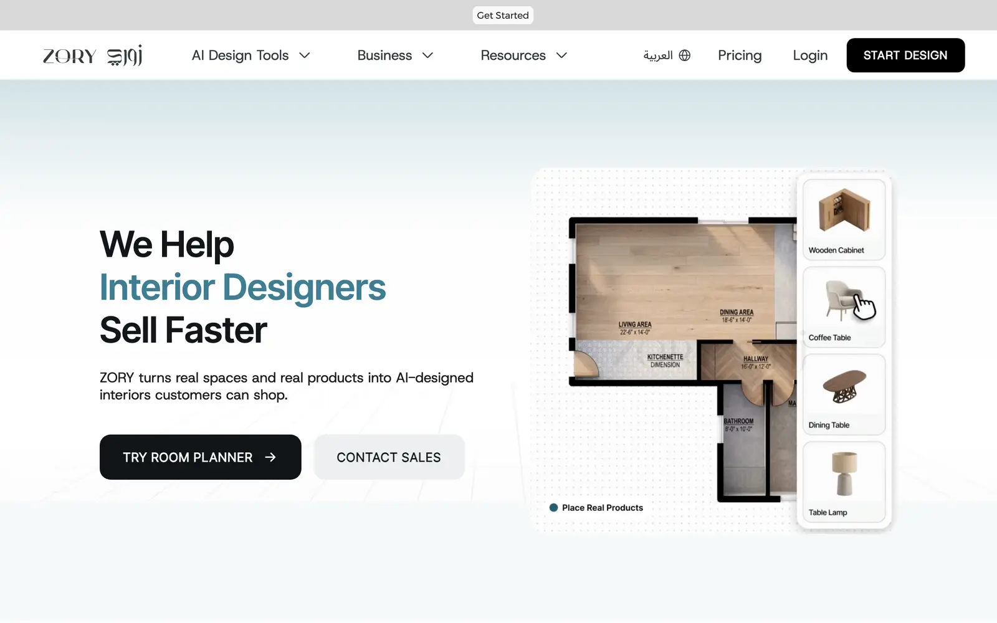Image resolution: width=997 pixels, height=623 pixels.
Task: Click the ZORY description paragraph
Action: point(287,386)
